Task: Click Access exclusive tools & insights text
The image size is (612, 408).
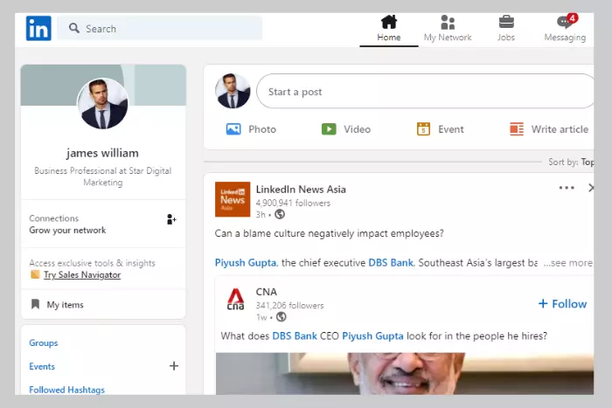Action: tap(92, 263)
